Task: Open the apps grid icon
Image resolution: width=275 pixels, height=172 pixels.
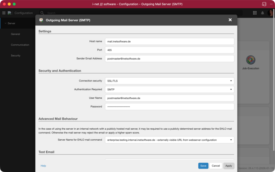Action: (255, 13)
